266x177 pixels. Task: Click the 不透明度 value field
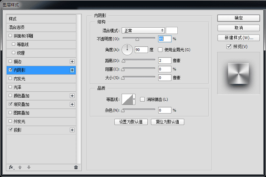click(165, 39)
